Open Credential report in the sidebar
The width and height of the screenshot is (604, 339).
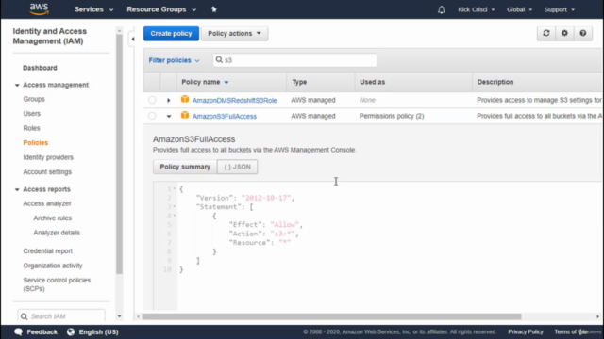click(48, 251)
